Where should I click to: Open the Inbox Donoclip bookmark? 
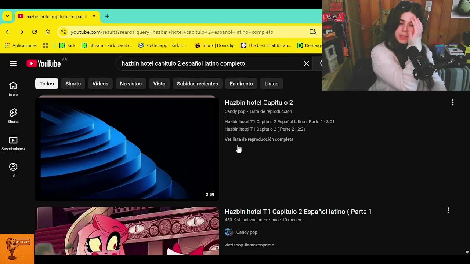(x=215, y=45)
